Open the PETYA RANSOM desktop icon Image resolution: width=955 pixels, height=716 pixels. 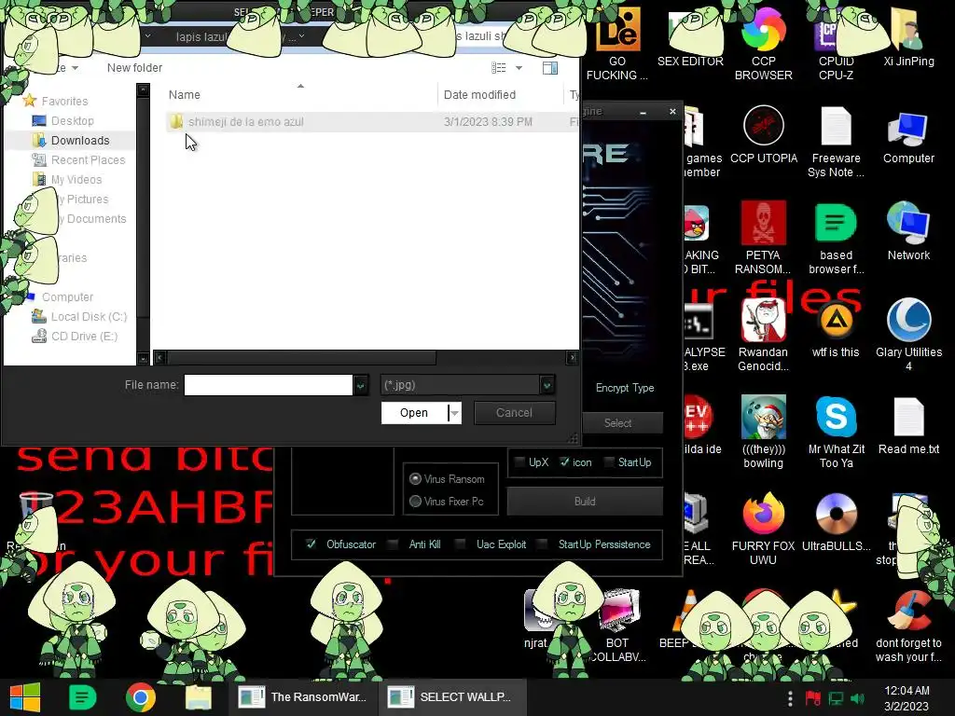pos(763,238)
